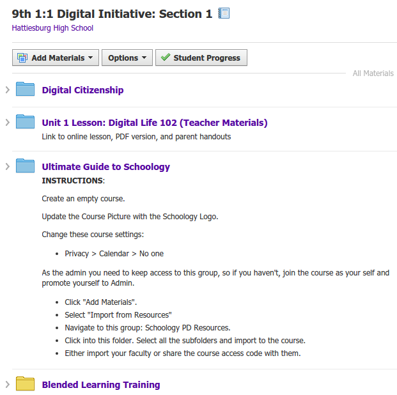Expand the Blended Learning Training chevron
The height and width of the screenshot is (395, 397).
pos(7,385)
